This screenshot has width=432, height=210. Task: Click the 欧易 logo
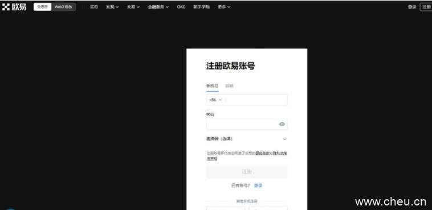tap(14, 7)
